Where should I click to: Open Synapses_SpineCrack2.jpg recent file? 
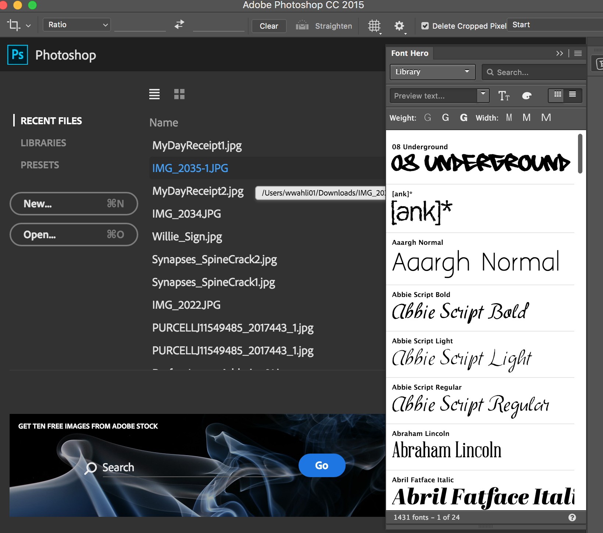[214, 260]
